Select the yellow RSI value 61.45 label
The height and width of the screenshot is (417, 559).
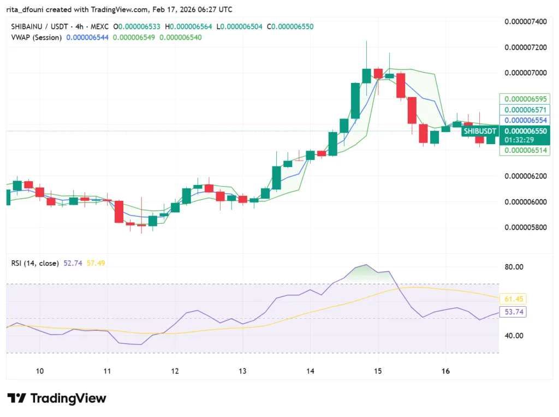[515, 299]
